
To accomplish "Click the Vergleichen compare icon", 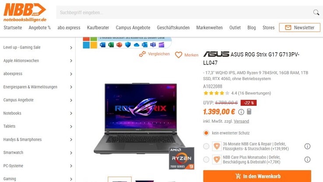I will click(142, 54).
